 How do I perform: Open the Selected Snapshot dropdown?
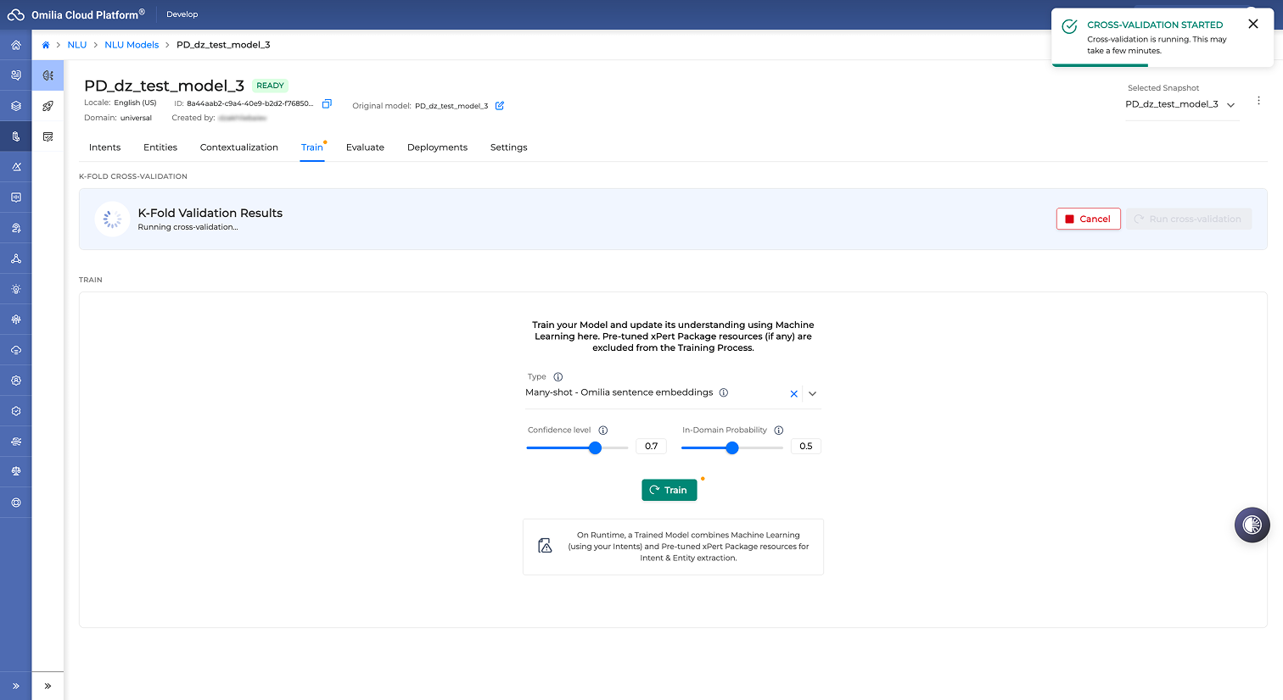tap(1181, 104)
